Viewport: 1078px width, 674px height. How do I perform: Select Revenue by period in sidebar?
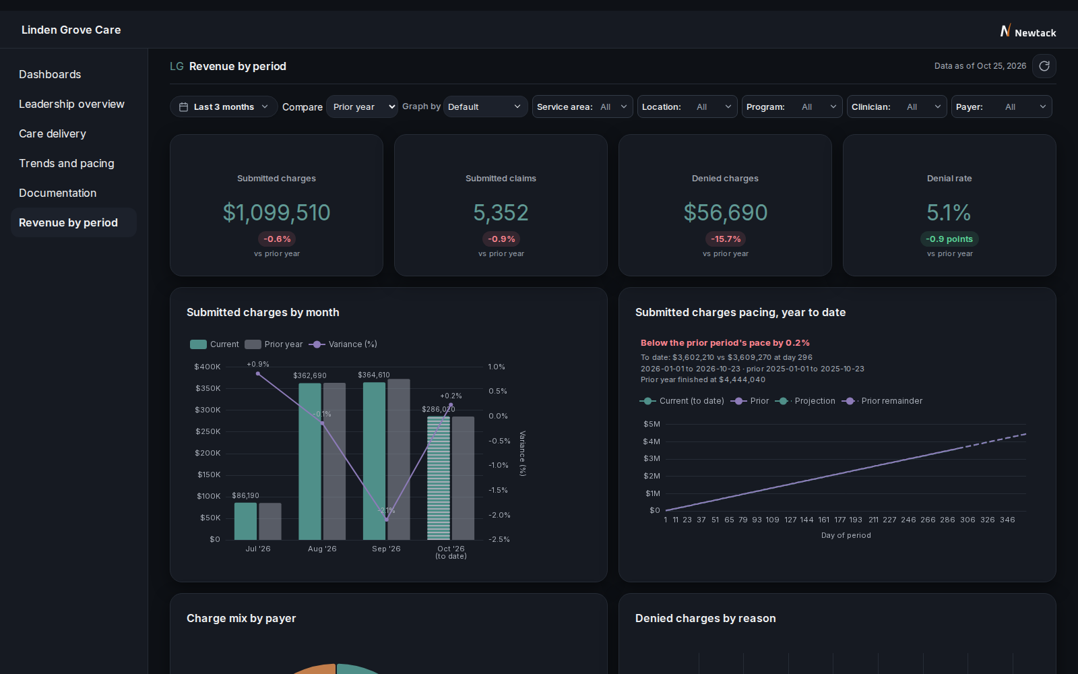[73, 222]
